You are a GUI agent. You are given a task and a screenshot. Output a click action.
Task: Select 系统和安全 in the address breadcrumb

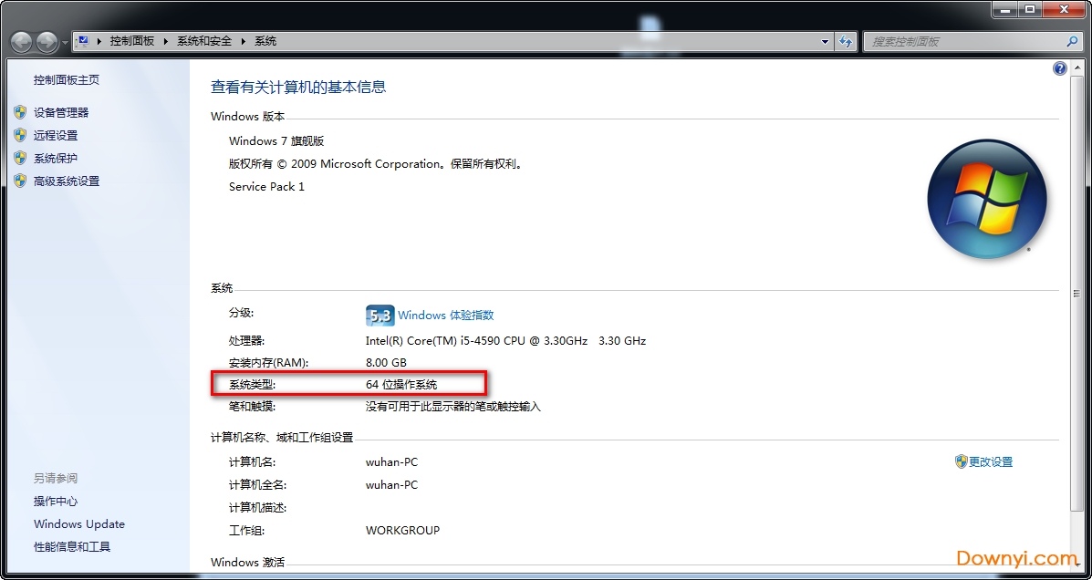(x=204, y=41)
